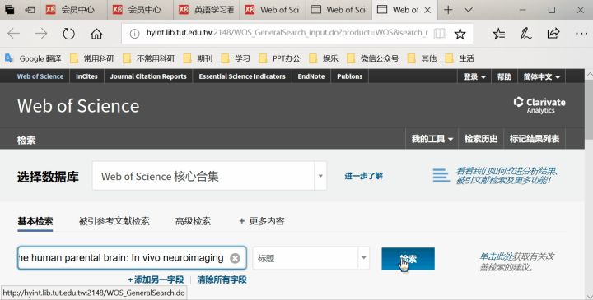
Task: Select 被引参考文献检索 tab
Action: [114, 221]
